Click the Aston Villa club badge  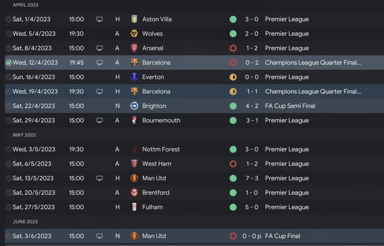coord(134,19)
